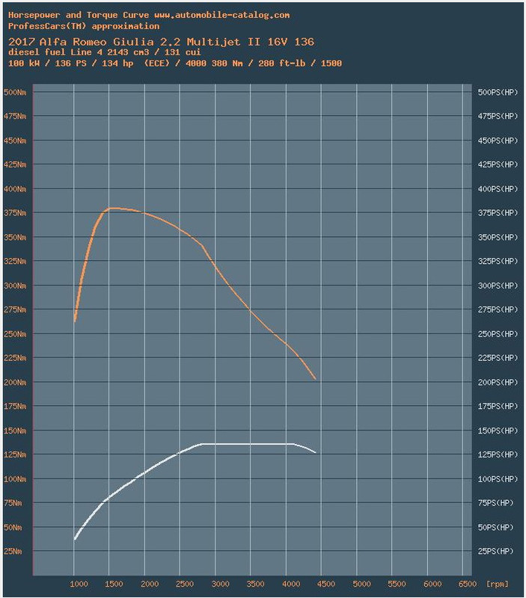Click the '1000' rpm axis label
The width and height of the screenshot is (526, 598).
(x=79, y=585)
